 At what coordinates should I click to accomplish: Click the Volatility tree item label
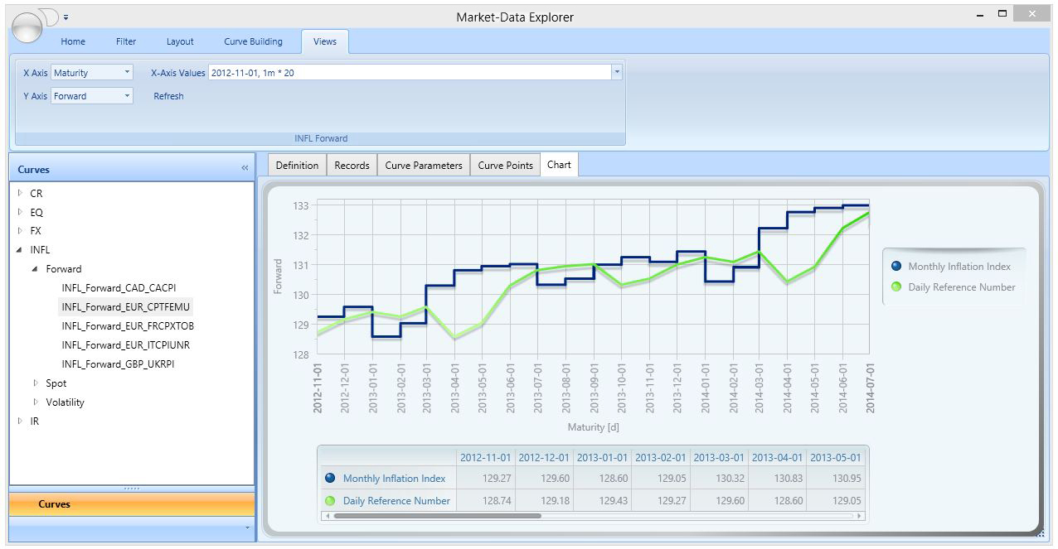(65, 402)
